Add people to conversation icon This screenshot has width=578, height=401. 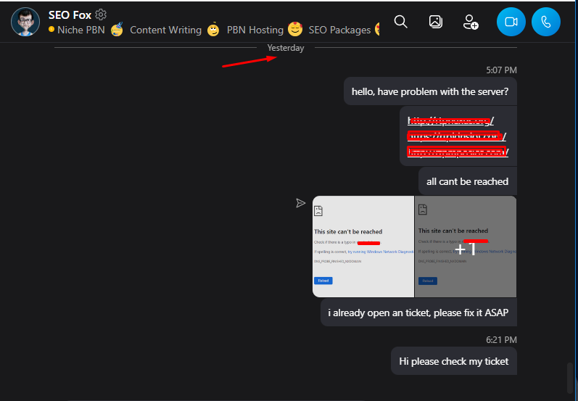pyautogui.click(x=471, y=22)
